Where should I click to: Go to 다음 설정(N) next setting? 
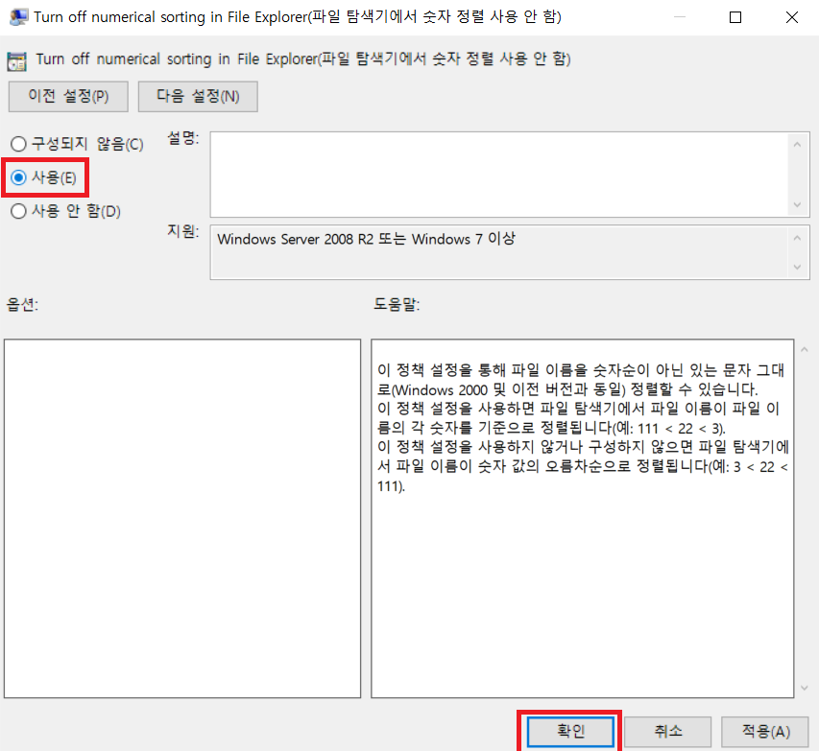198,97
